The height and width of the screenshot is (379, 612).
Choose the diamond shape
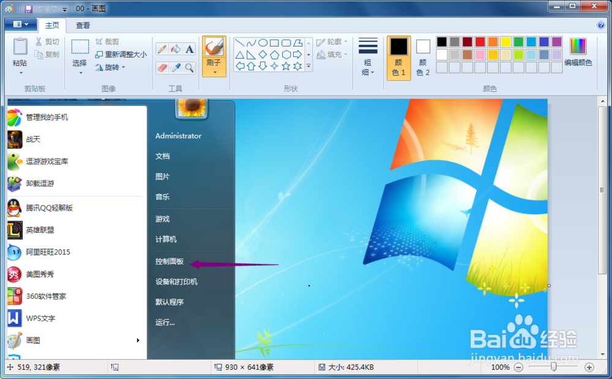[263, 54]
